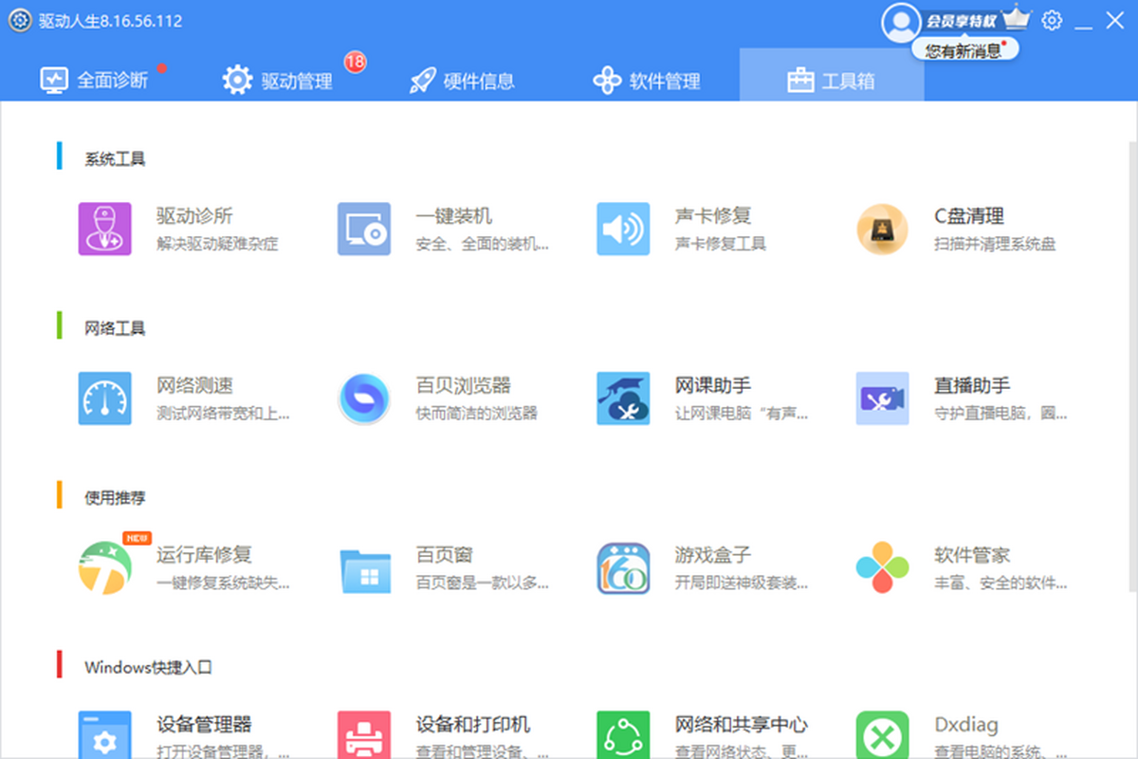The image size is (1138, 759).
Task: Open settings via the gear icon
Action: click(1052, 21)
